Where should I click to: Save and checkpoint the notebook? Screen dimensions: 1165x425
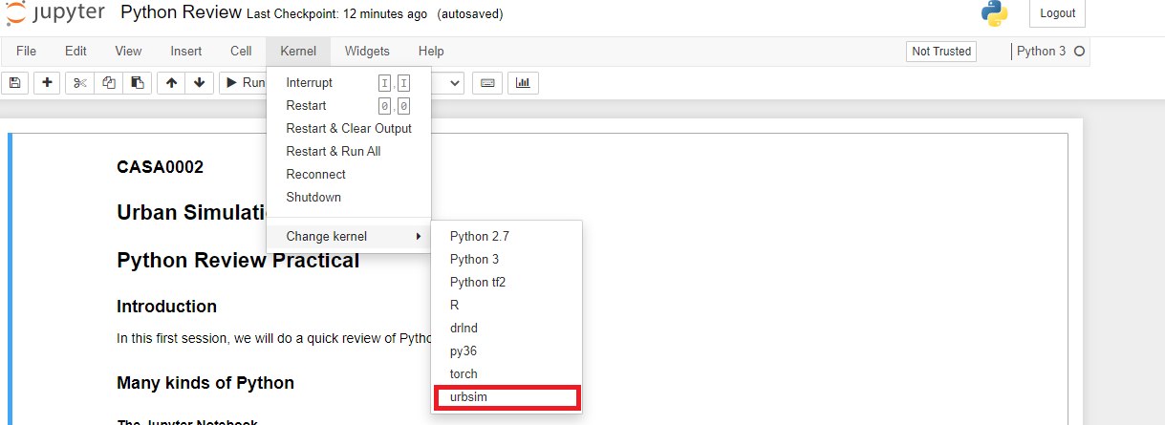[x=14, y=83]
